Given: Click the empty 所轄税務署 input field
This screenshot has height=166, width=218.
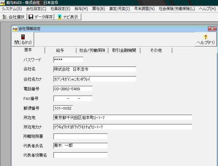Looking at the screenshot, I should [80, 136].
